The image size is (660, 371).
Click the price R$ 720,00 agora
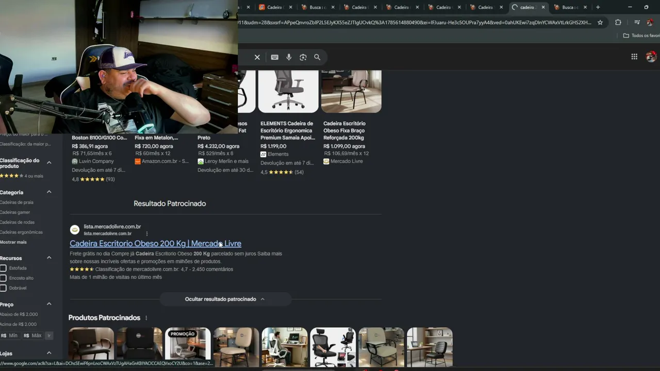153,146
